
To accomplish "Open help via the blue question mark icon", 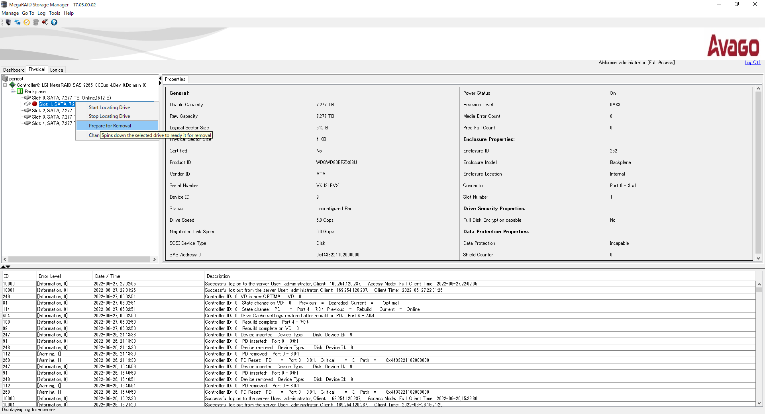I will pos(54,22).
